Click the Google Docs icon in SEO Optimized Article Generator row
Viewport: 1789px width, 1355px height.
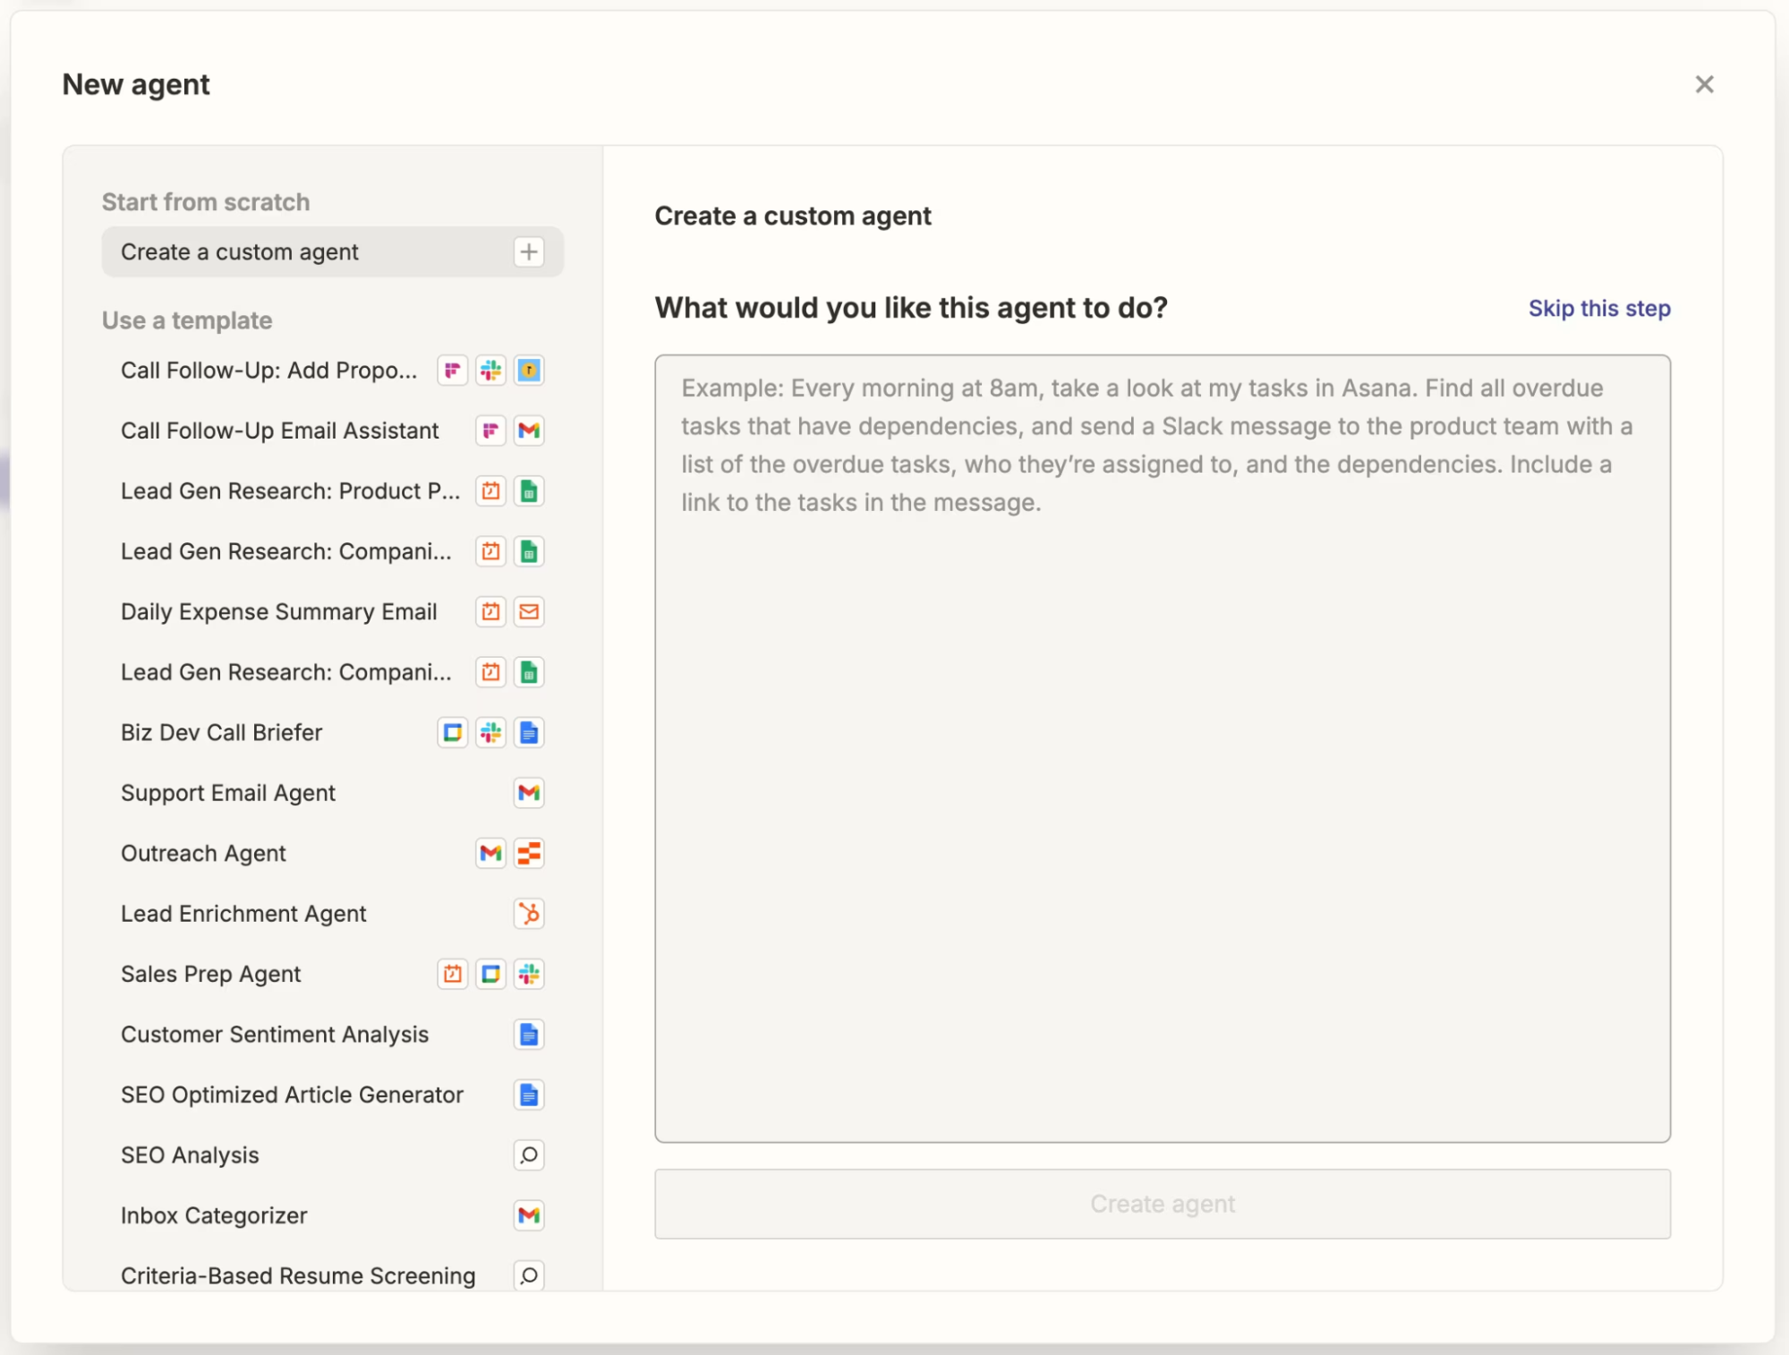[x=529, y=1095]
